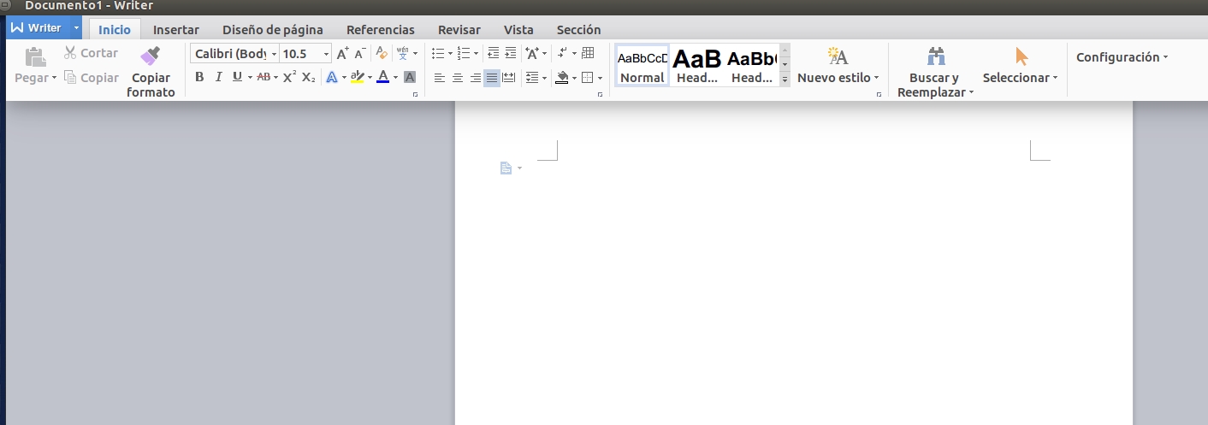The height and width of the screenshot is (425, 1208).
Task: Click the Copiar button
Action: click(91, 78)
